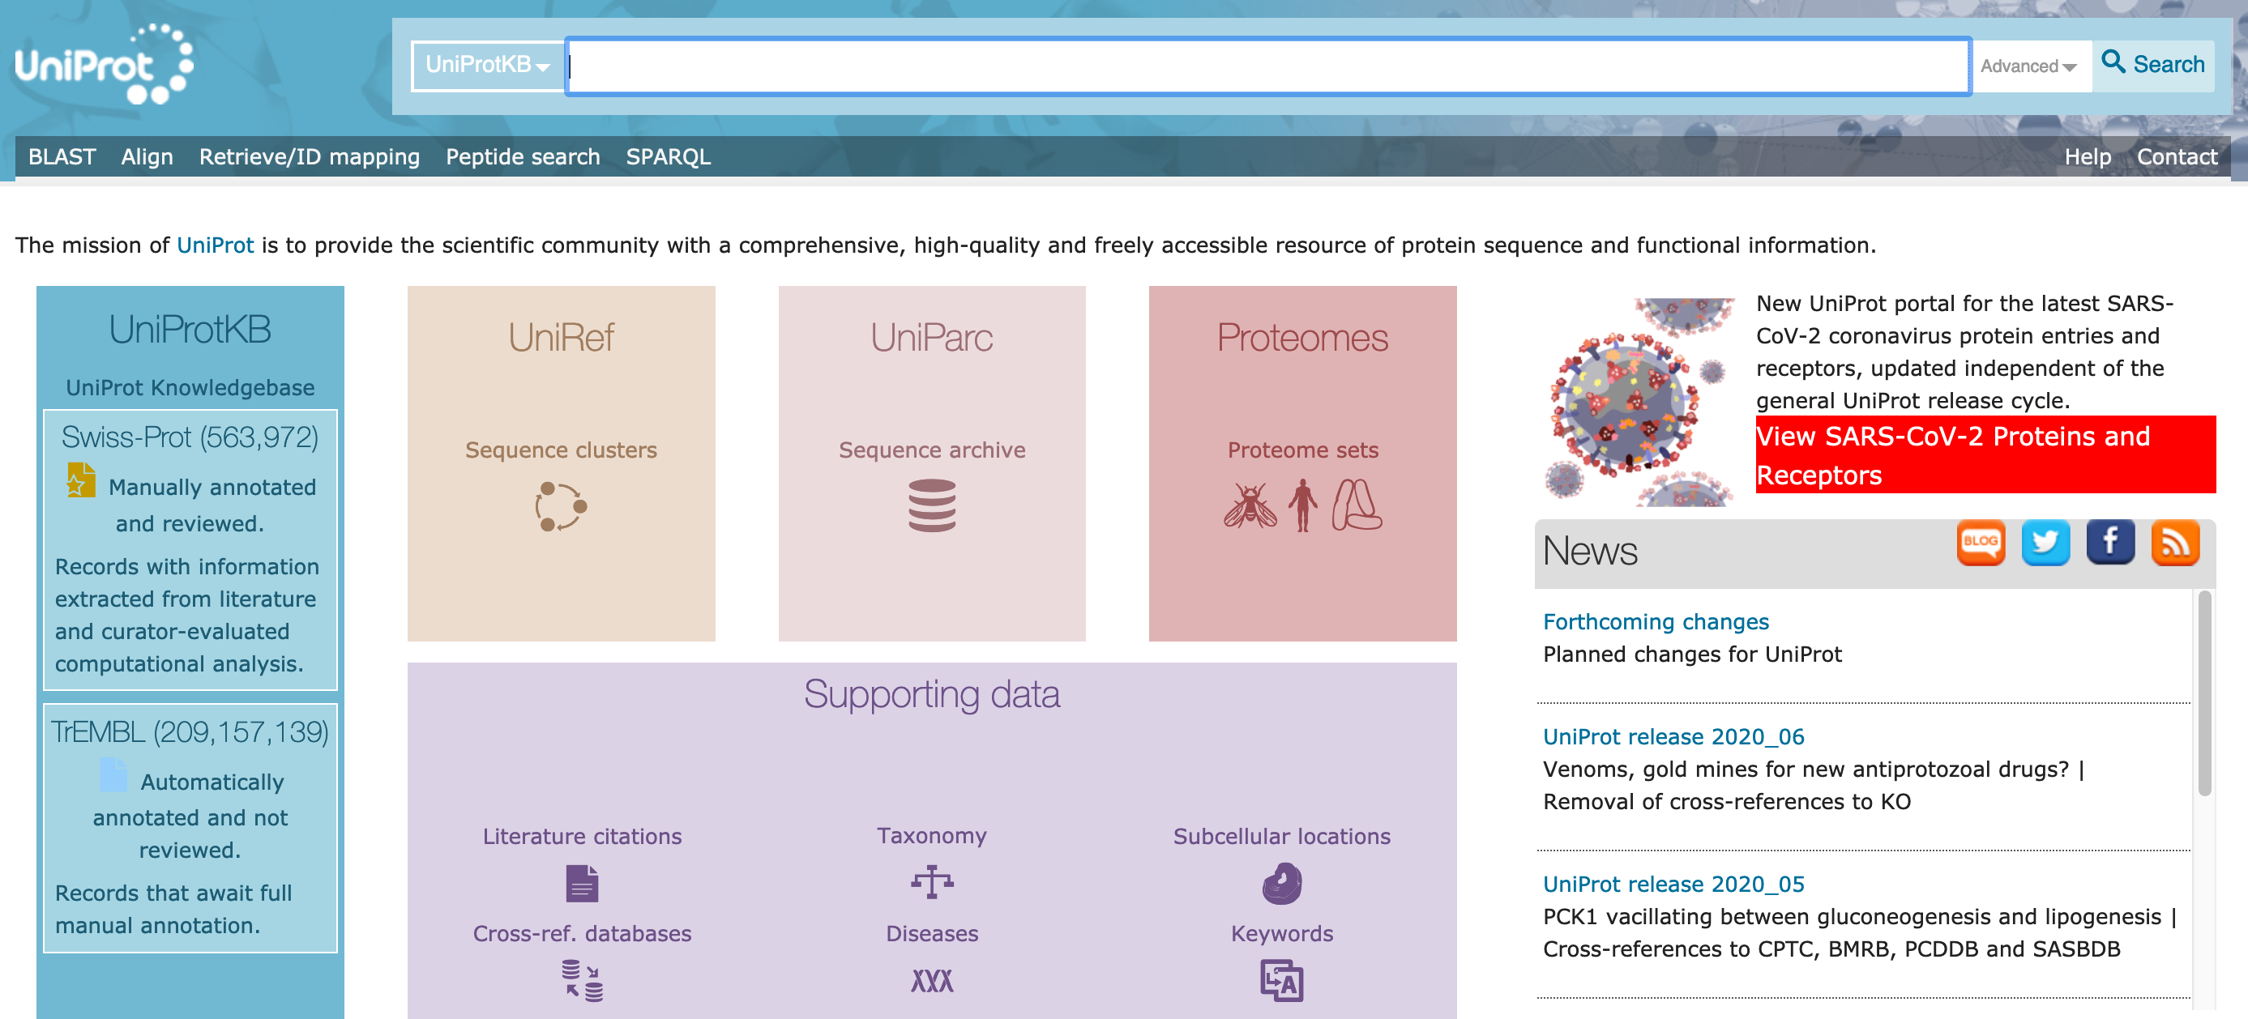Click the UniProt RSS feed icon
This screenshot has width=2248, height=1019.
point(2172,544)
